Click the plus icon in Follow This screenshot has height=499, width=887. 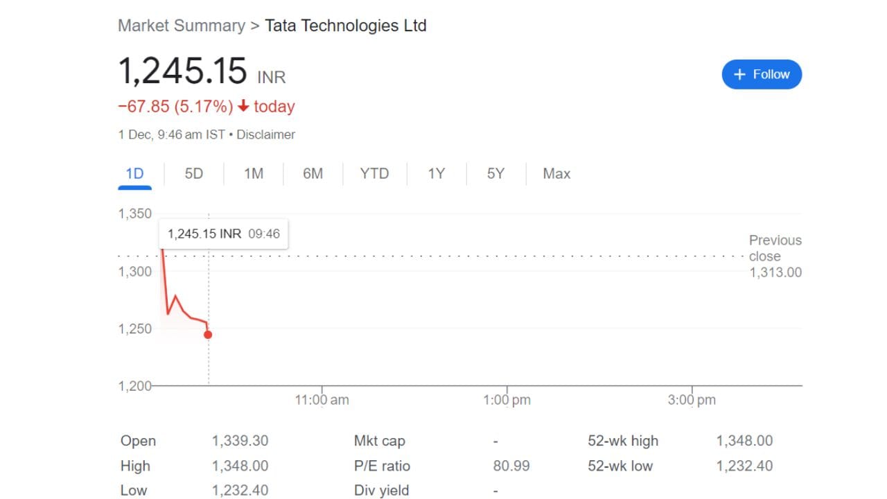click(739, 75)
